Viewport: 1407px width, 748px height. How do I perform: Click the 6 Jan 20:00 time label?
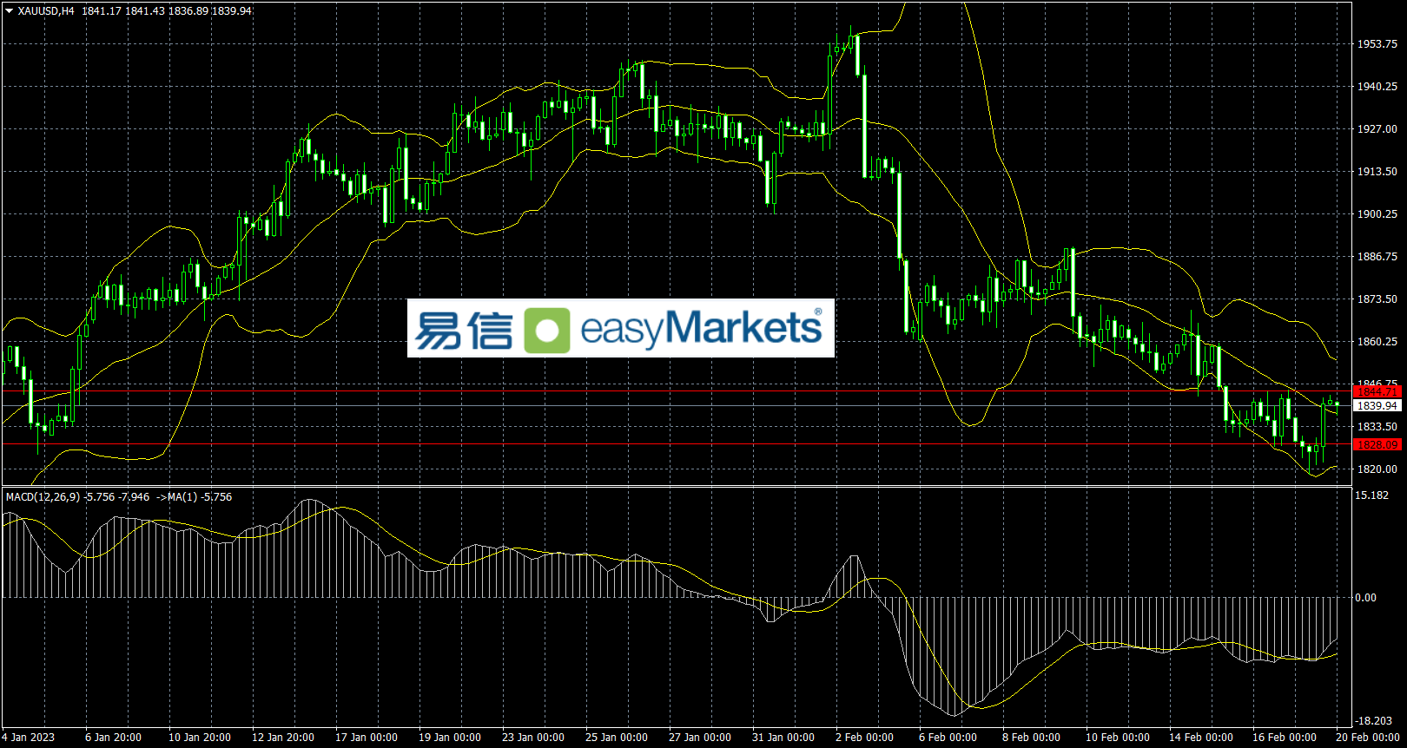pos(113,738)
